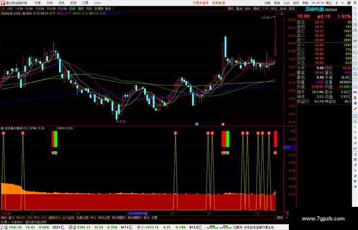Open the 交易 menu
Image resolution: width=358 pixels, height=230 pixels.
pos(85,3)
